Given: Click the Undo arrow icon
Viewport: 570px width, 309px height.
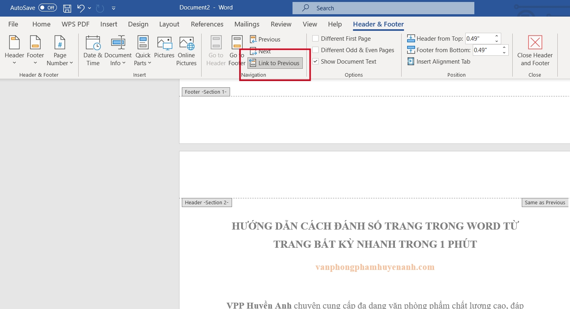Looking at the screenshot, I should pyautogui.click(x=81, y=8).
